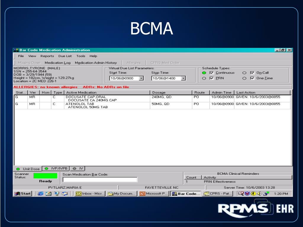Open Internet Explorer from quick launch

coord(40,194)
